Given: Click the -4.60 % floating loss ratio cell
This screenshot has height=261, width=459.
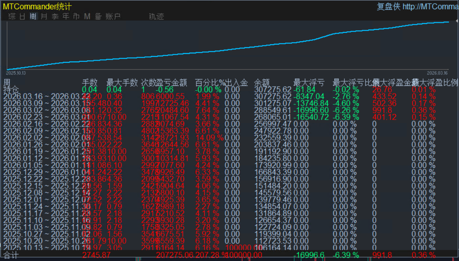Looking at the screenshot, I should pos(346,104).
